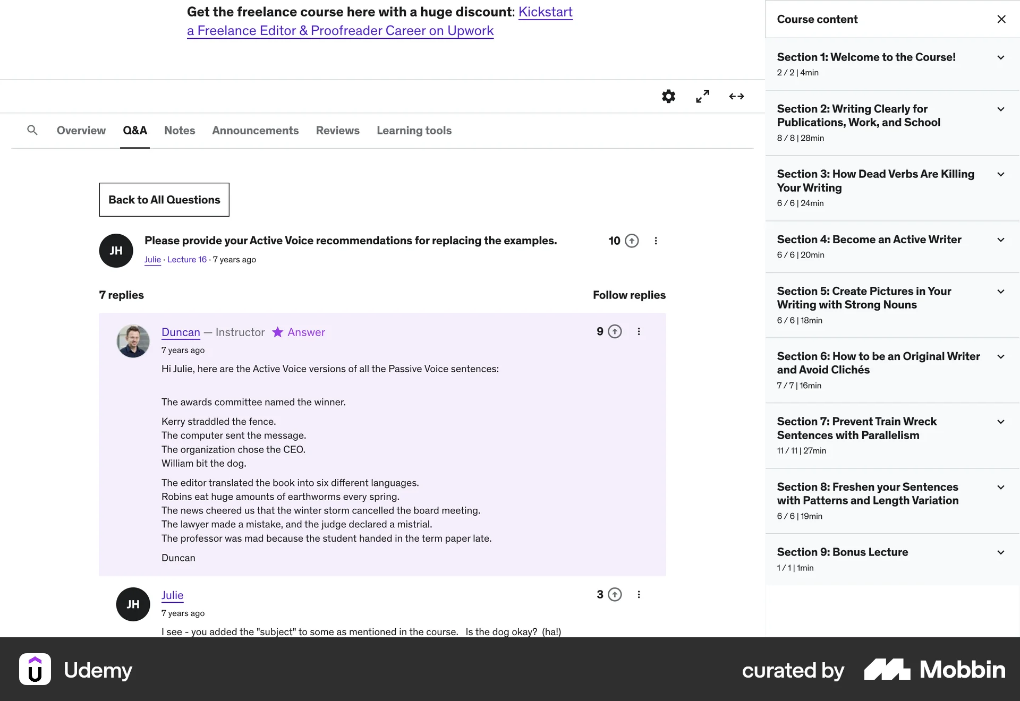This screenshot has width=1020, height=701.
Task: Upvote Julie's reply
Action: point(615,594)
